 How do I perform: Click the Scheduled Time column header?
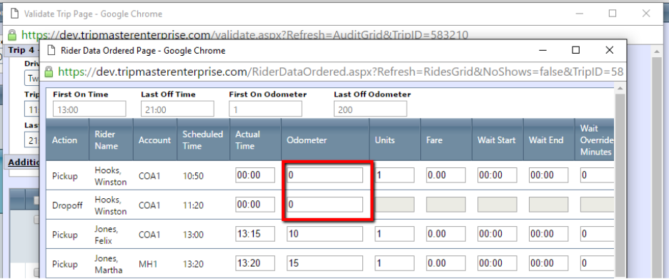pyautogui.click(x=203, y=140)
